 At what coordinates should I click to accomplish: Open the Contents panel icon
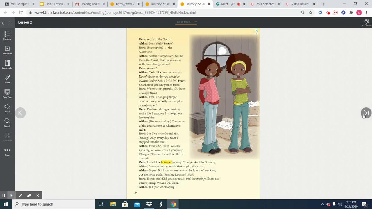pos(7,35)
